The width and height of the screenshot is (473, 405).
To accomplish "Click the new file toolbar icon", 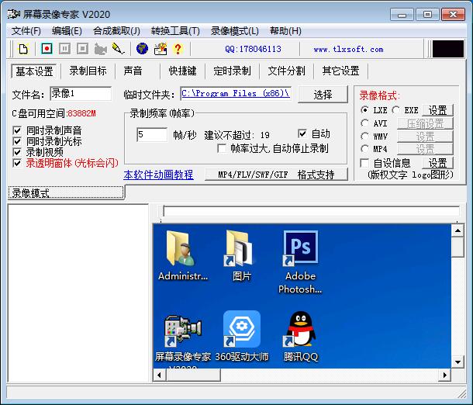I will [x=23, y=49].
